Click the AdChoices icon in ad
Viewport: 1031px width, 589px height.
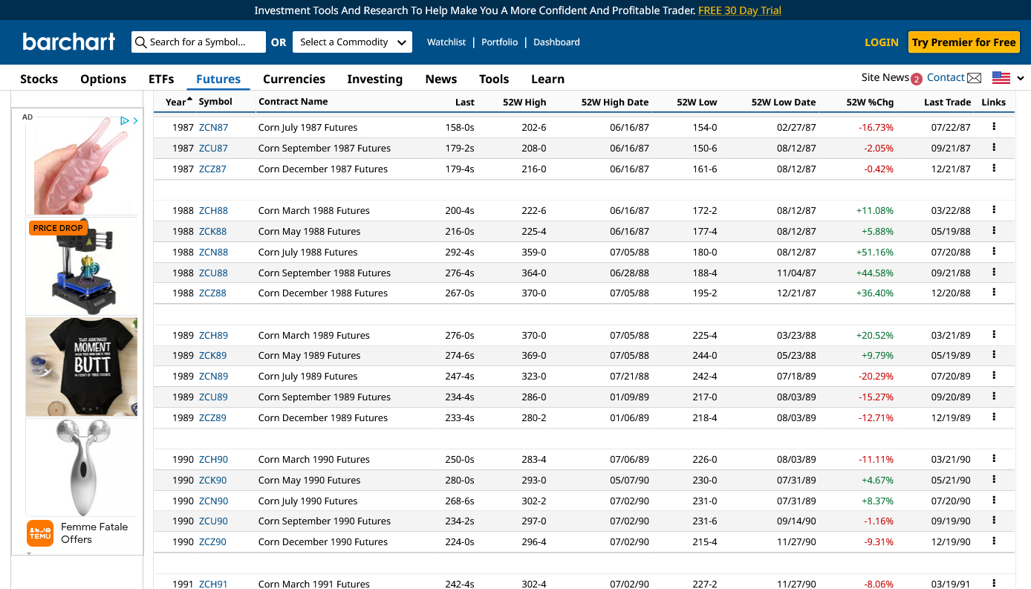click(125, 120)
